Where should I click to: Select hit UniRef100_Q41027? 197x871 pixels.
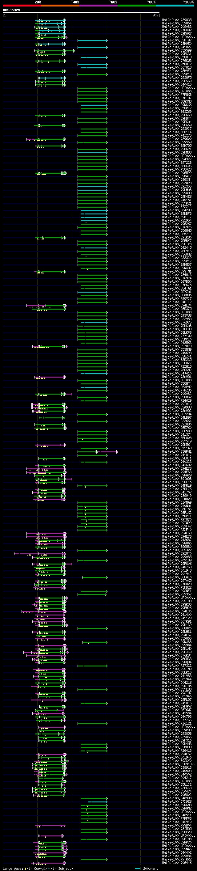click(177, 47)
